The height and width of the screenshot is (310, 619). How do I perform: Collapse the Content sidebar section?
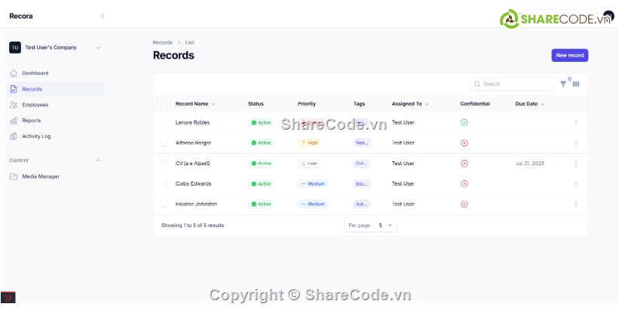point(97,160)
